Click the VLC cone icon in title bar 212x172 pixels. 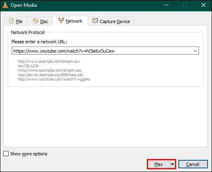(5, 5)
